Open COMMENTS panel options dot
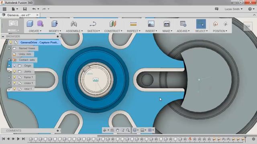The height and width of the screenshot is (144, 257). tap(57, 131)
